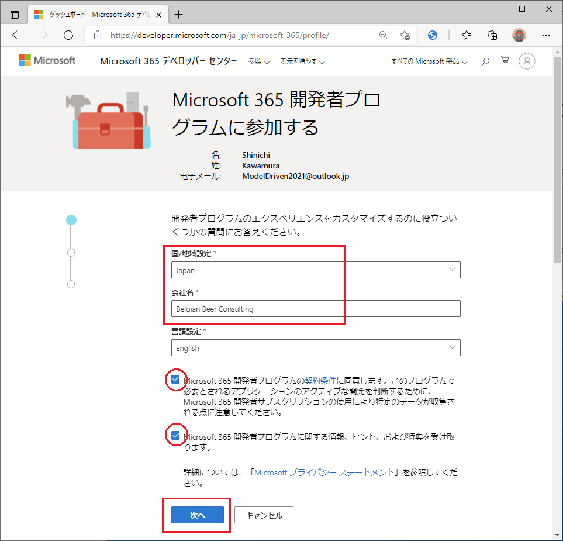Screen dimensions: 563x541
Task: Click the toolbox illustration
Action: click(108, 120)
